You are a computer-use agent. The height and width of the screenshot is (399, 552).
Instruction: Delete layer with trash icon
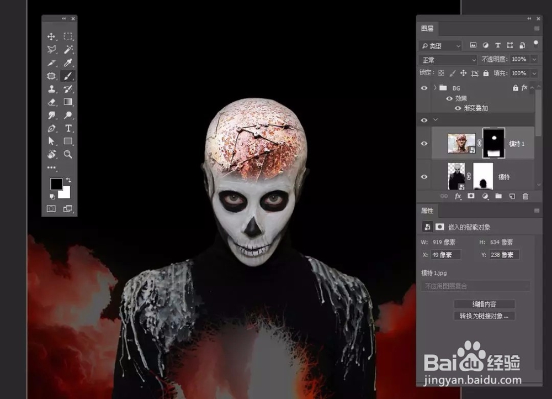[x=526, y=196]
